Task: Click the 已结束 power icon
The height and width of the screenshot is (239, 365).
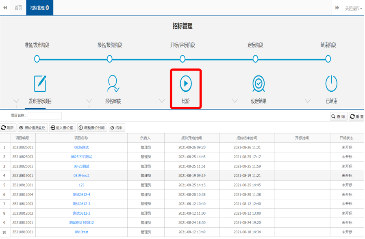Action: pos(331,84)
